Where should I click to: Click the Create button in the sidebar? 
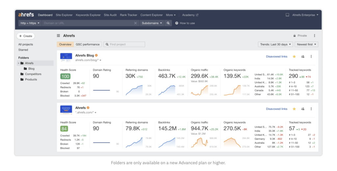26,36
